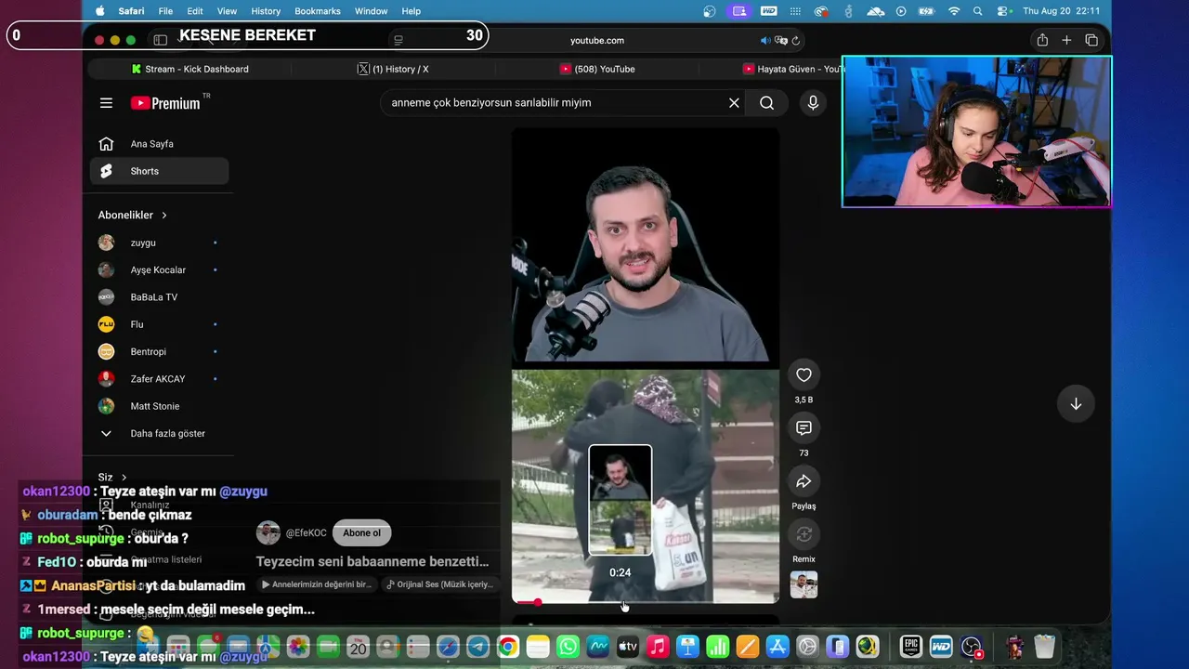Open the Bookmarks menu
Screen dimensions: 1189x669
click(x=318, y=11)
